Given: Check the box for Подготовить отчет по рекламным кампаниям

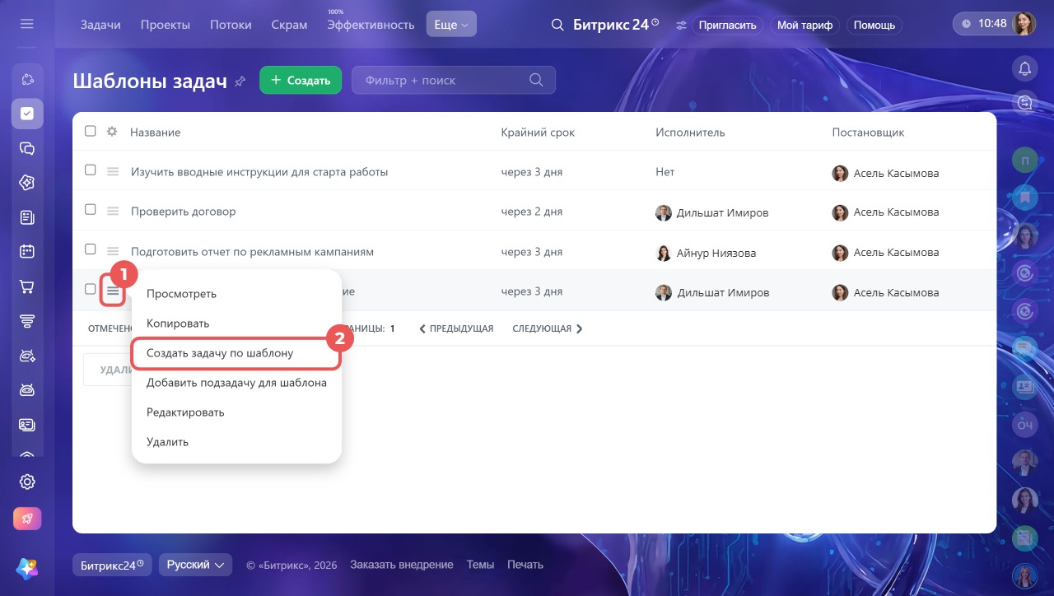Looking at the screenshot, I should point(91,249).
